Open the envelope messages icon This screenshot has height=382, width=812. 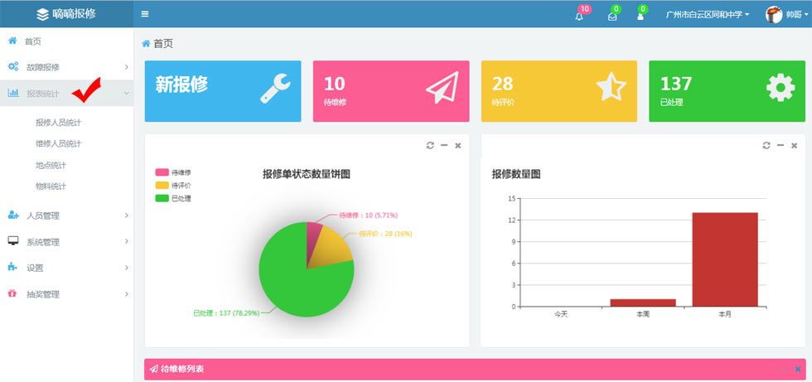pos(612,16)
